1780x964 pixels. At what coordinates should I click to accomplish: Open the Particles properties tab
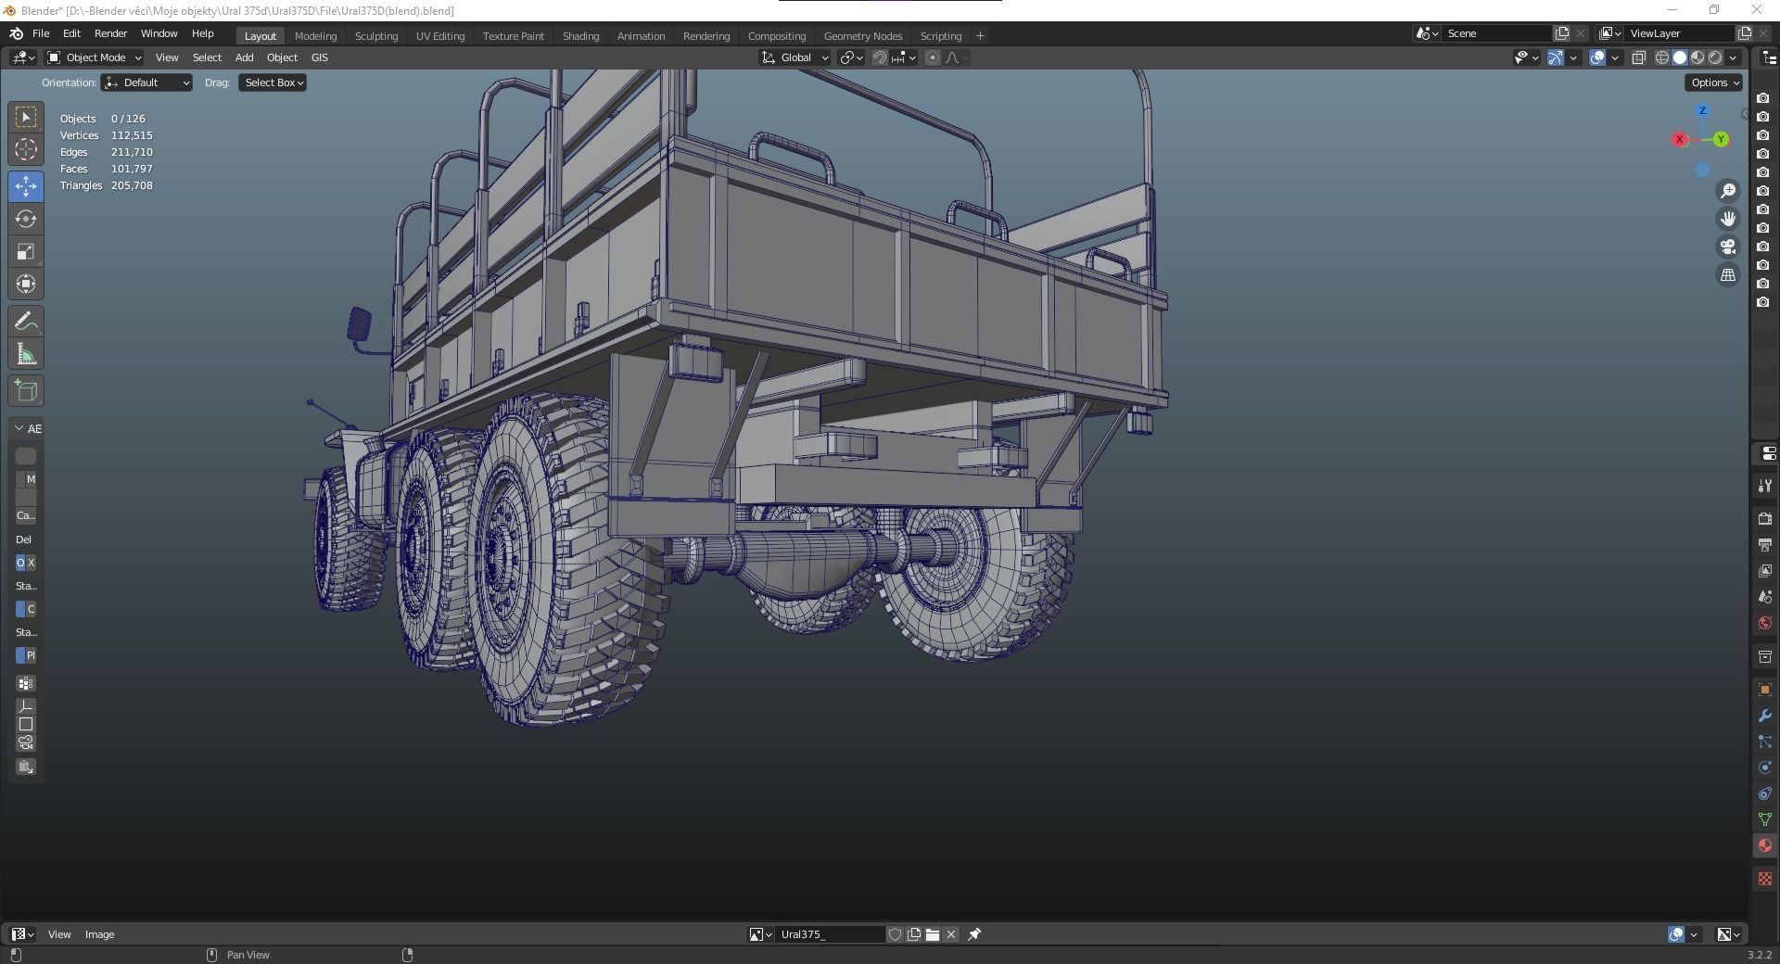1765,742
